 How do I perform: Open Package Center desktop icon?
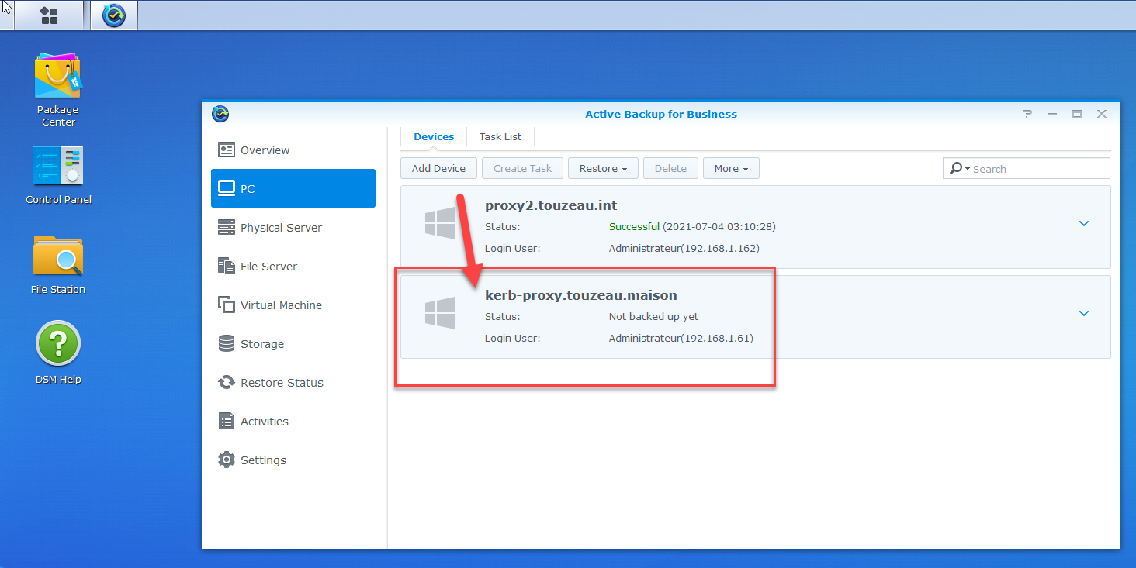57,76
